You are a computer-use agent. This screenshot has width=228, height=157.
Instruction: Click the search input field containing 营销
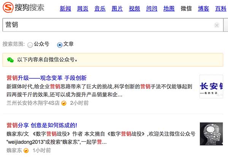[113, 25]
